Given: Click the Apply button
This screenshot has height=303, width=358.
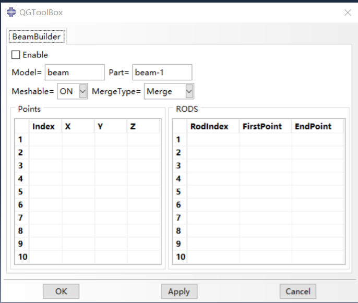Looking at the screenshot, I should tap(179, 292).
